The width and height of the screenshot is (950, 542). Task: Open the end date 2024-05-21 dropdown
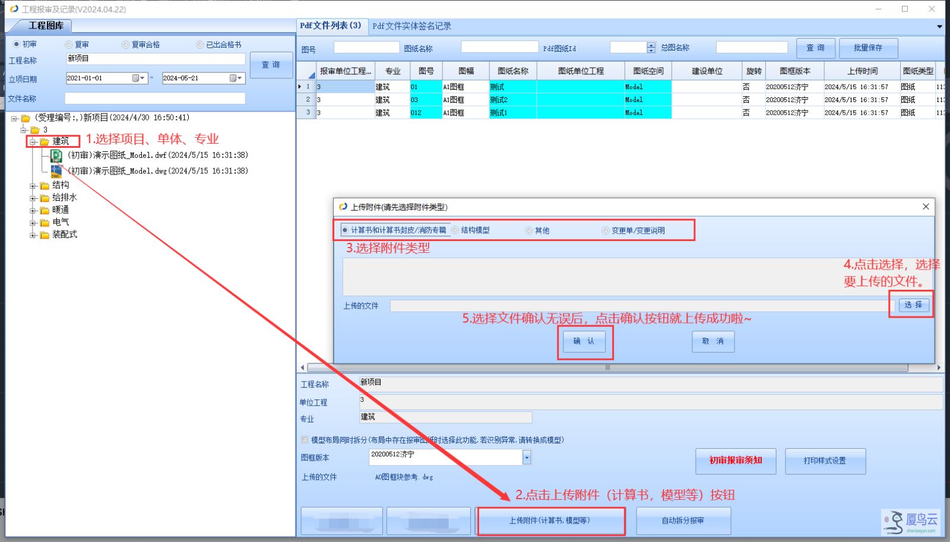coord(236,78)
